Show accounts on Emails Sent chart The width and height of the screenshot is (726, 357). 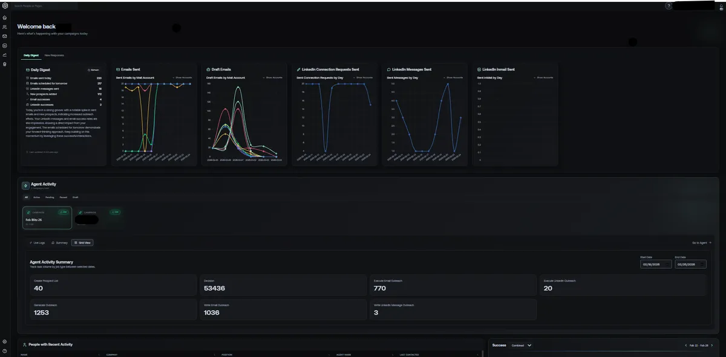182,77
